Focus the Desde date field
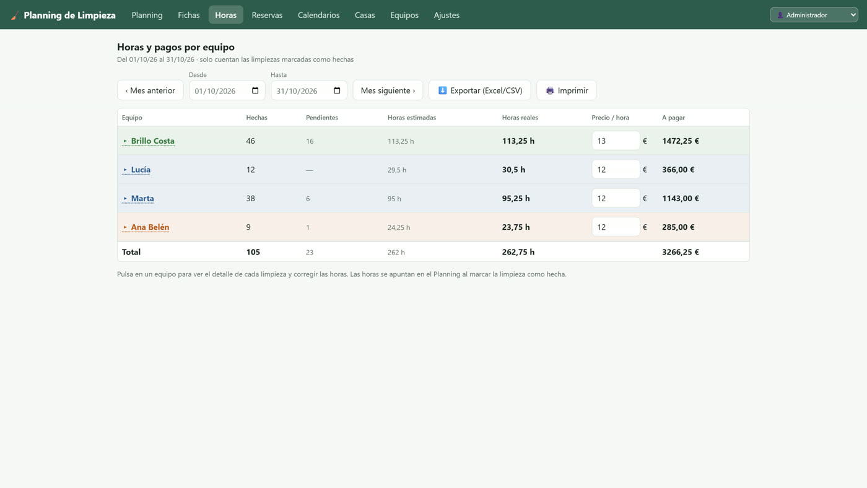This screenshot has width=867, height=488. click(x=227, y=90)
